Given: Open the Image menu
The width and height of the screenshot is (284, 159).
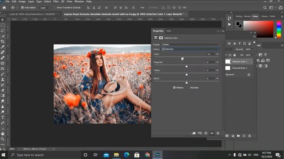Looking at the screenshot, I should [x=22, y=1].
